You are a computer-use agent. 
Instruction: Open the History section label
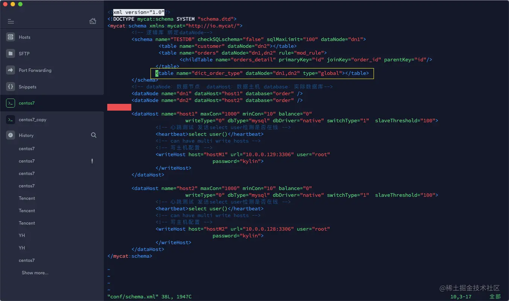pos(26,135)
